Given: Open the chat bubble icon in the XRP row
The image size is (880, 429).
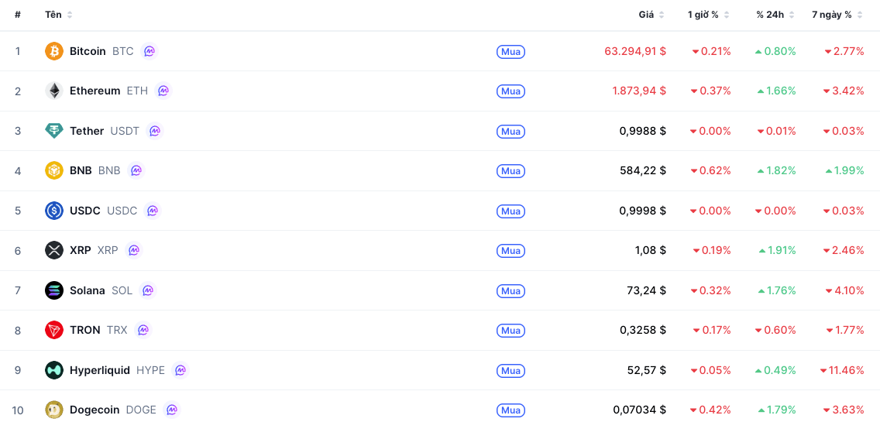Looking at the screenshot, I should (x=134, y=250).
